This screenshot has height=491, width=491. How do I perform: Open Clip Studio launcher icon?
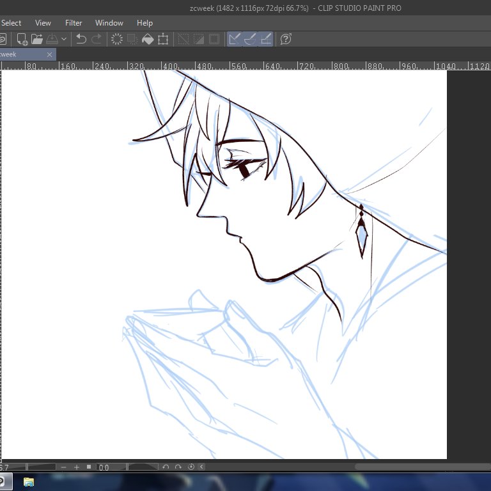coord(3,39)
